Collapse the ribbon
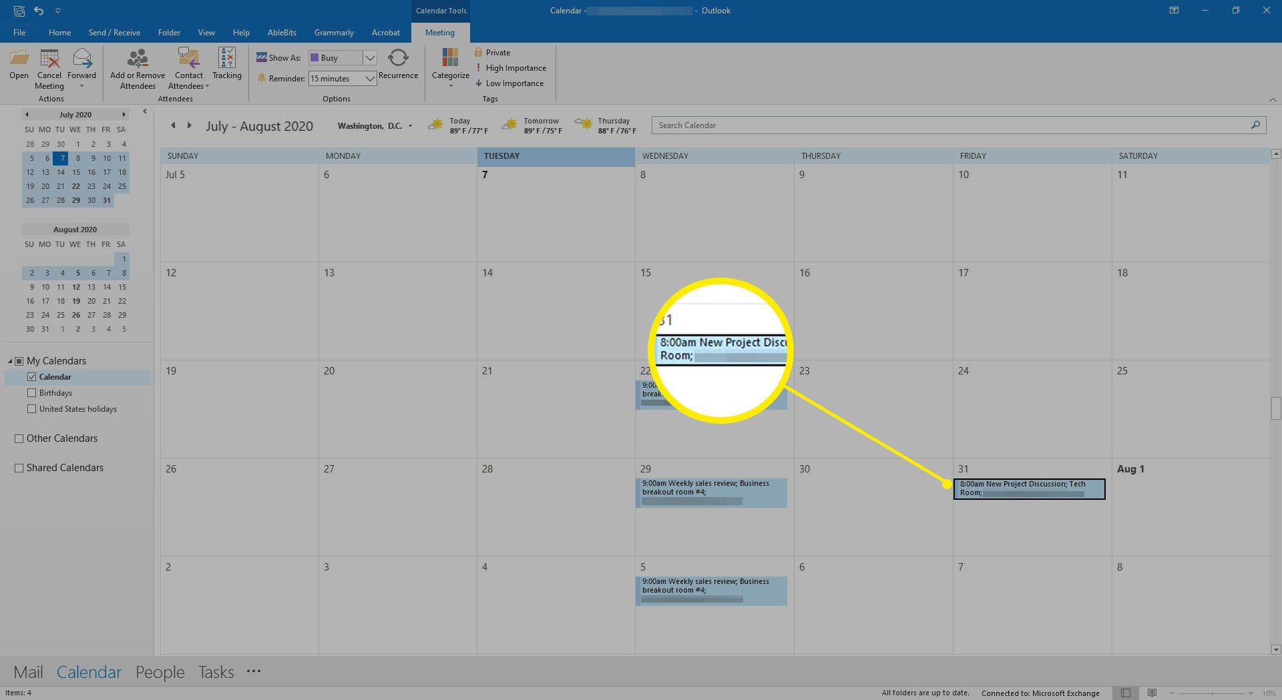The height and width of the screenshot is (700, 1282). 1273,99
